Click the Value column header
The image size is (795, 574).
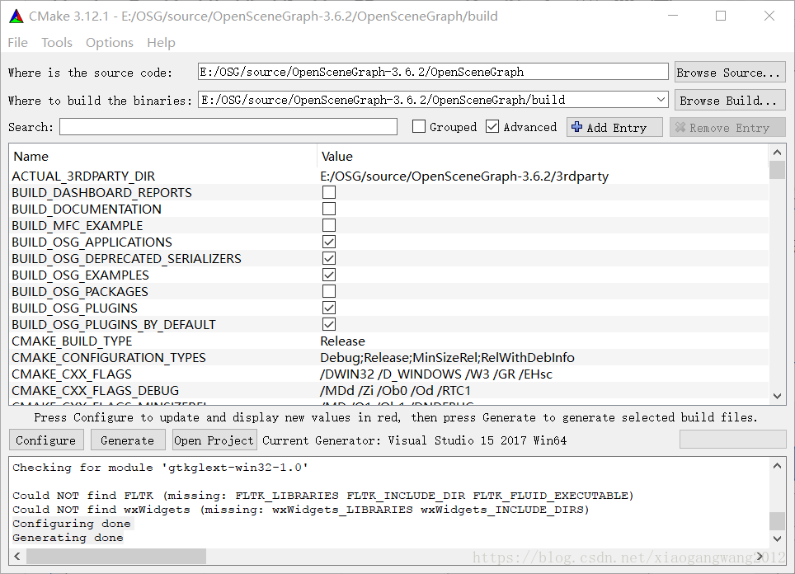(543, 156)
